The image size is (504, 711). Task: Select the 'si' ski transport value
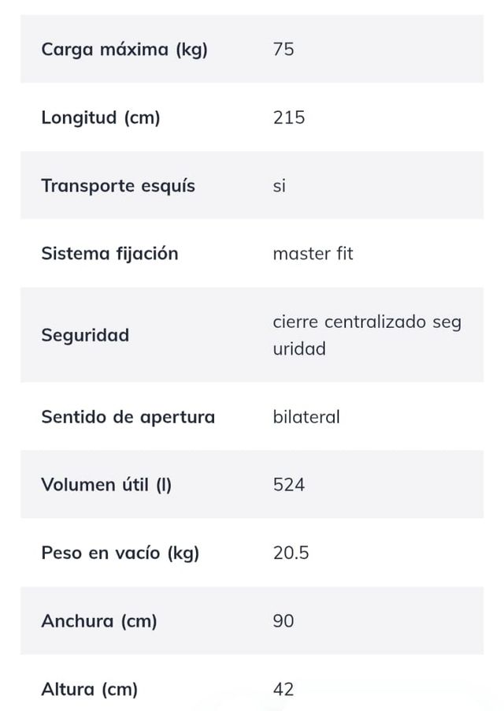tap(279, 186)
